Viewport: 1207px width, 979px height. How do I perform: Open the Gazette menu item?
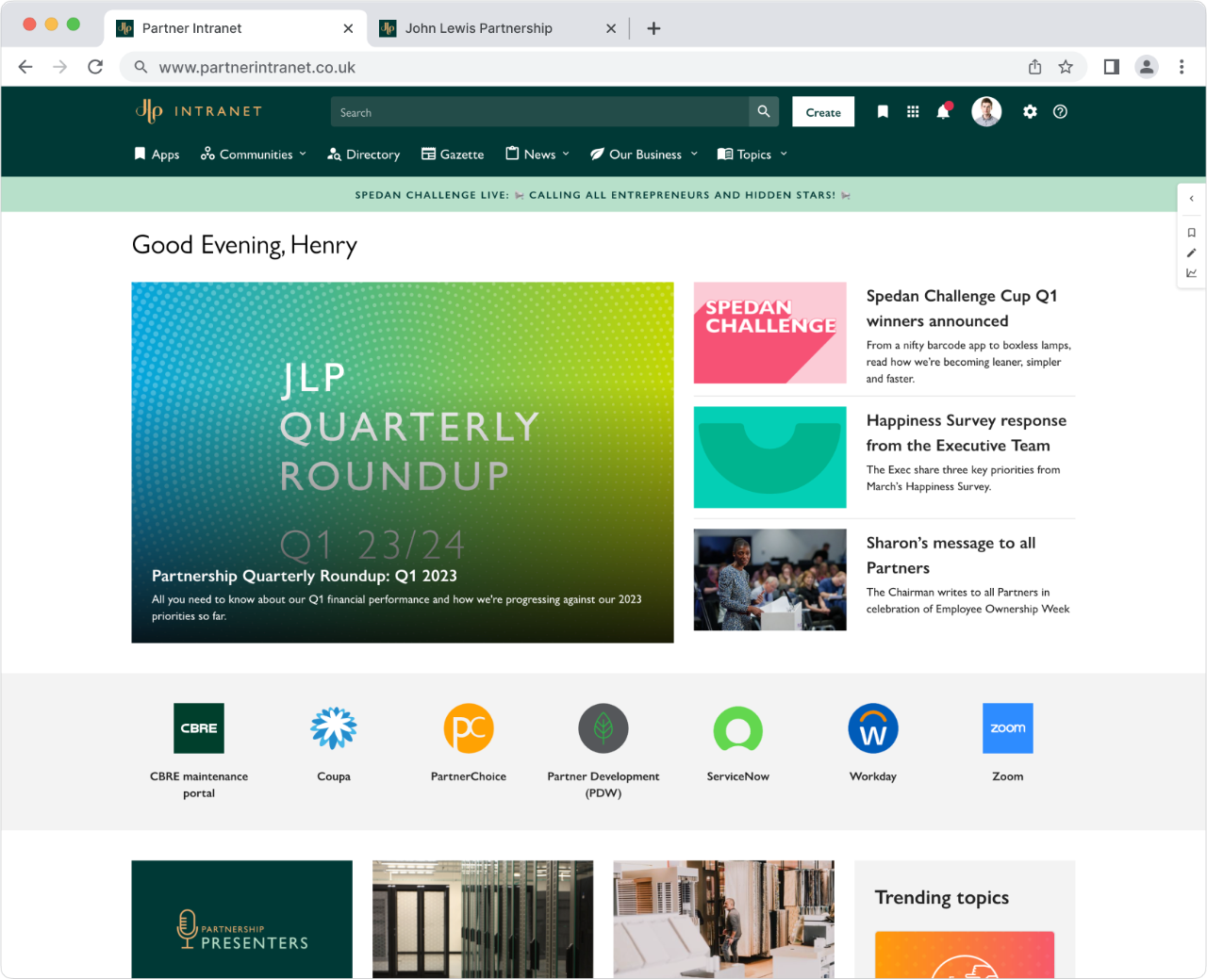(453, 155)
